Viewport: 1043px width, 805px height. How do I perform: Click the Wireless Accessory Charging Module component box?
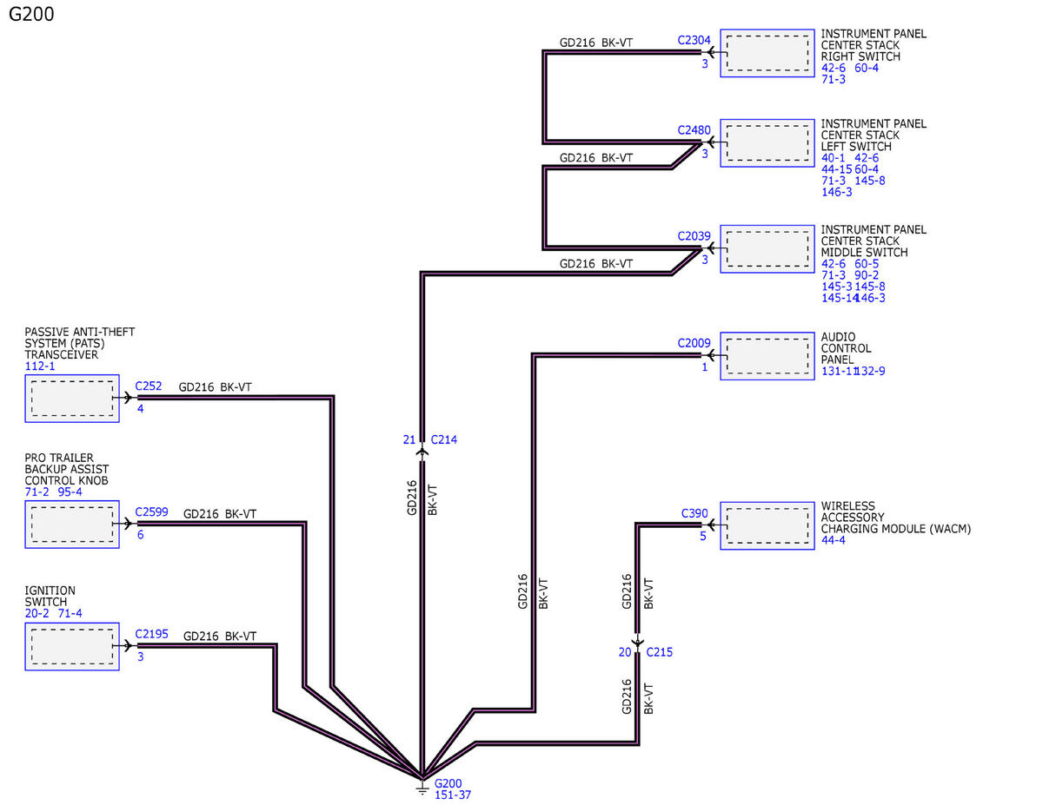(767, 525)
